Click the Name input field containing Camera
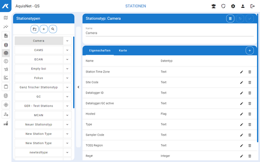 click(169, 33)
